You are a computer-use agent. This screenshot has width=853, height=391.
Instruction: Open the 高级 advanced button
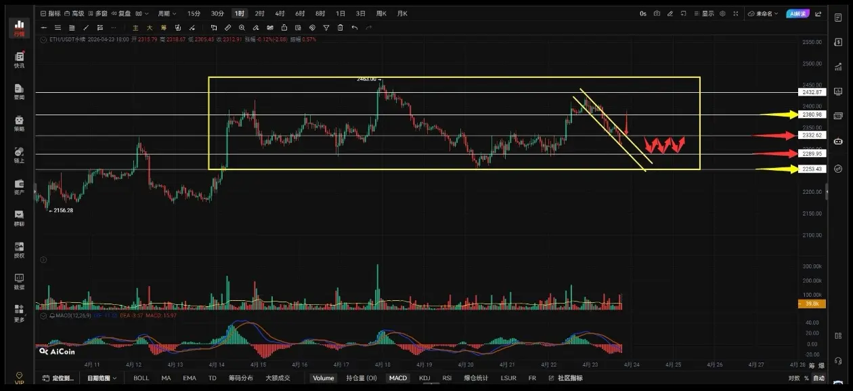(x=74, y=14)
